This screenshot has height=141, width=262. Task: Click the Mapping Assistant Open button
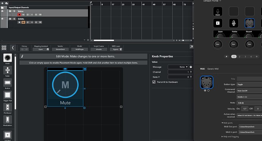coord(41,50)
